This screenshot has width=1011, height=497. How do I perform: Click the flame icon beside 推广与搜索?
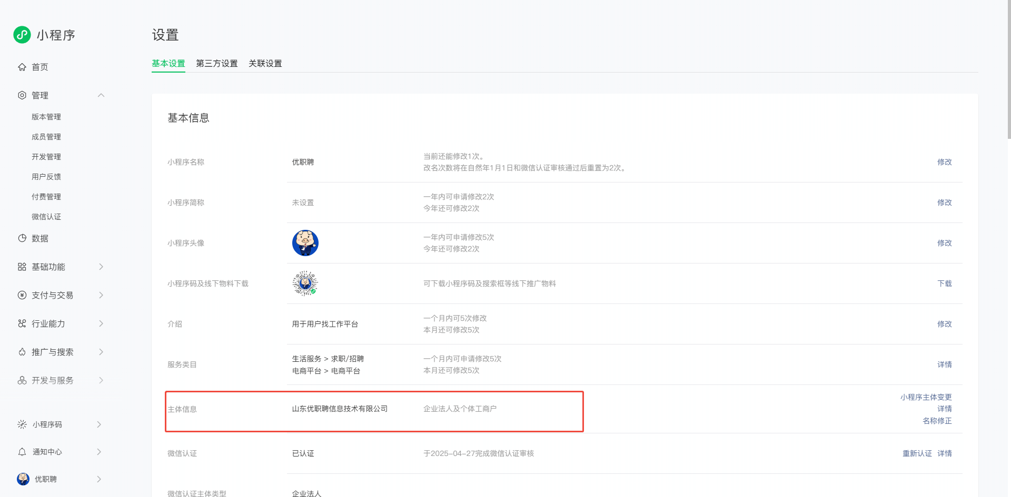click(22, 352)
